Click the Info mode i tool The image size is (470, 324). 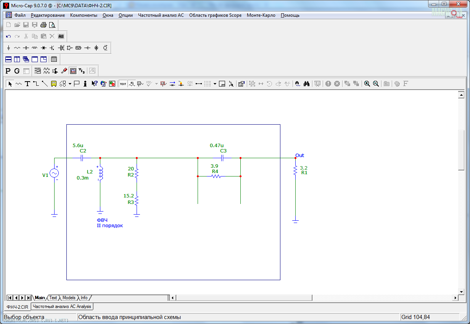pos(85,84)
